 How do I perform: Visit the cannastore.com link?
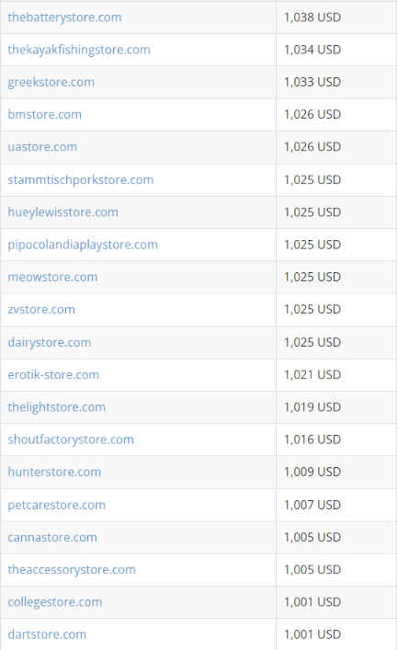(52, 537)
